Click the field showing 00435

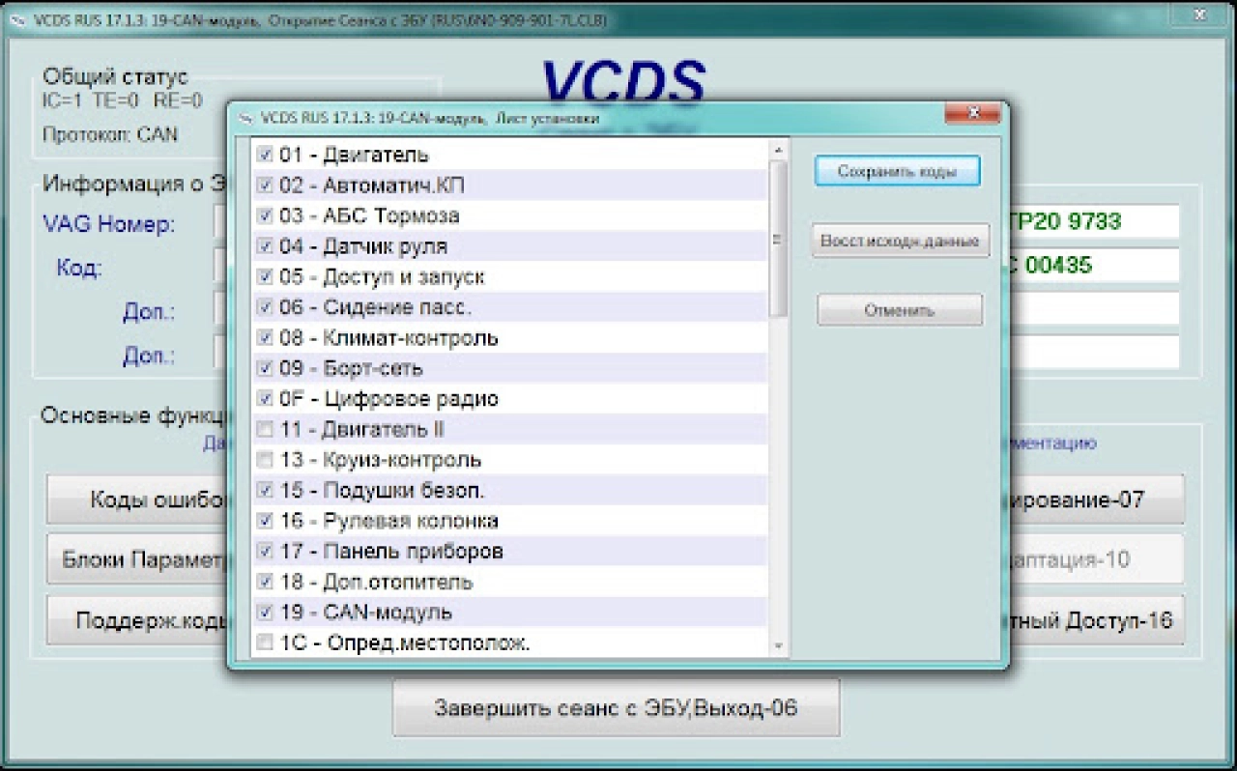[x=1094, y=265]
